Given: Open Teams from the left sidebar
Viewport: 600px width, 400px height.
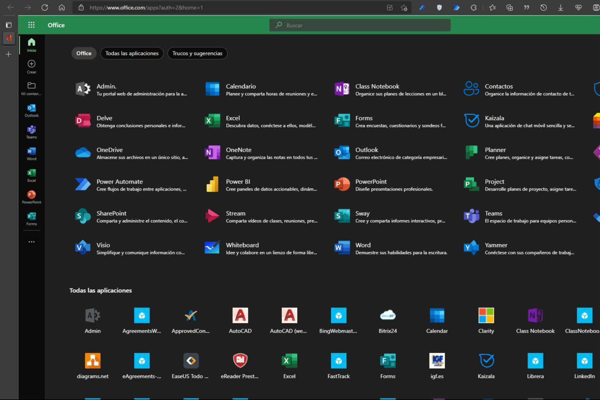Looking at the screenshot, I should click(x=31, y=132).
